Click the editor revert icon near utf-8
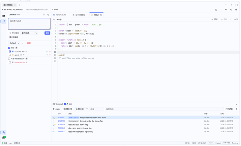Viewport: 241px width, 146px height. point(231,19)
